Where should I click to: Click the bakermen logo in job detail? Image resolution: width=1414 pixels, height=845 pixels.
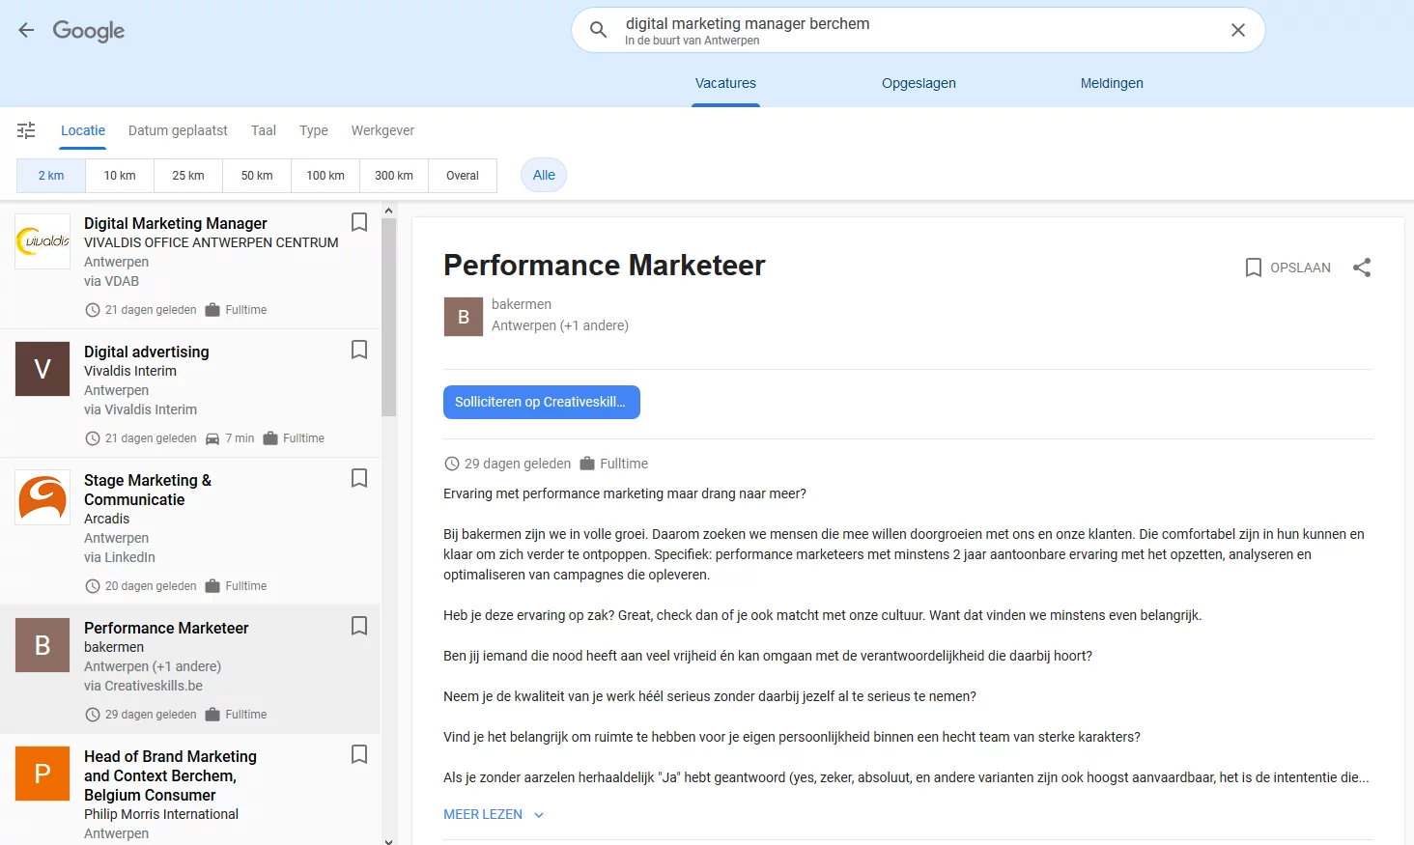pos(464,317)
